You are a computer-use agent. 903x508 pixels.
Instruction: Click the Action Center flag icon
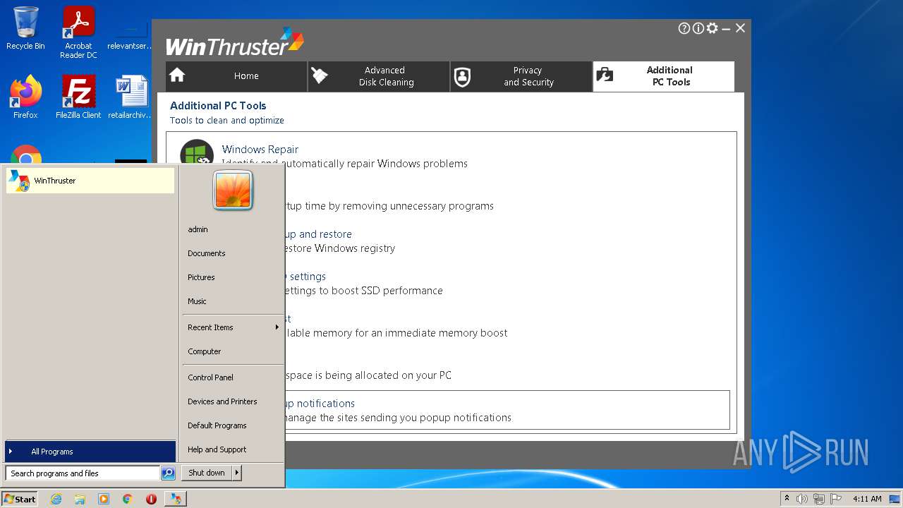tap(836, 499)
